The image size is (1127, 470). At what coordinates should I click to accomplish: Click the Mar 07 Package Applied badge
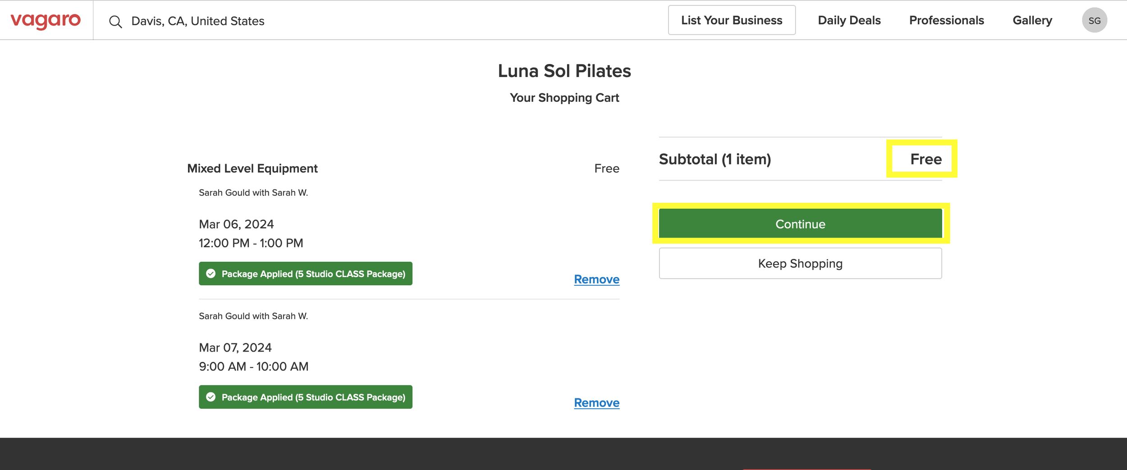(x=305, y=397)
